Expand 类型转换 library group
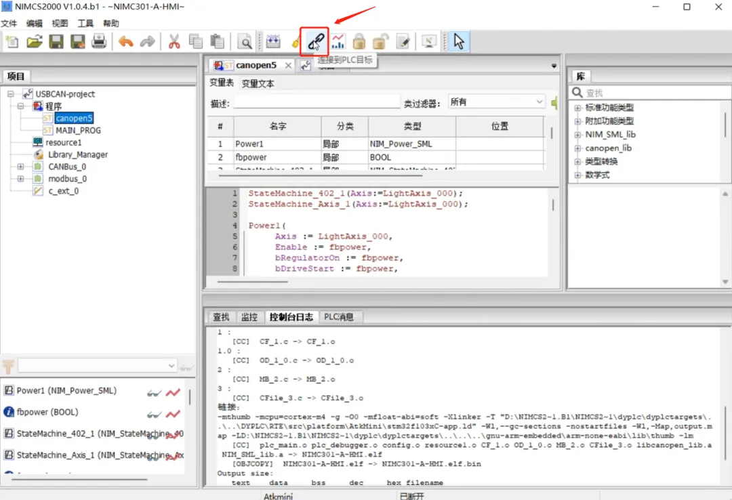This screenshot has width=732, height=500. pos(577,162)
